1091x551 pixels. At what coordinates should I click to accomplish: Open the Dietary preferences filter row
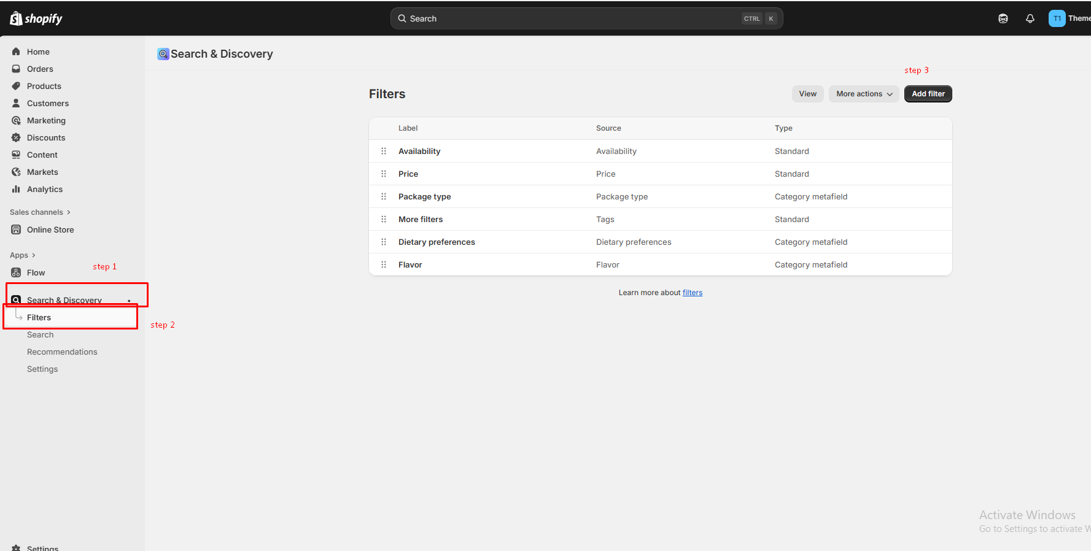coord(437,242)
